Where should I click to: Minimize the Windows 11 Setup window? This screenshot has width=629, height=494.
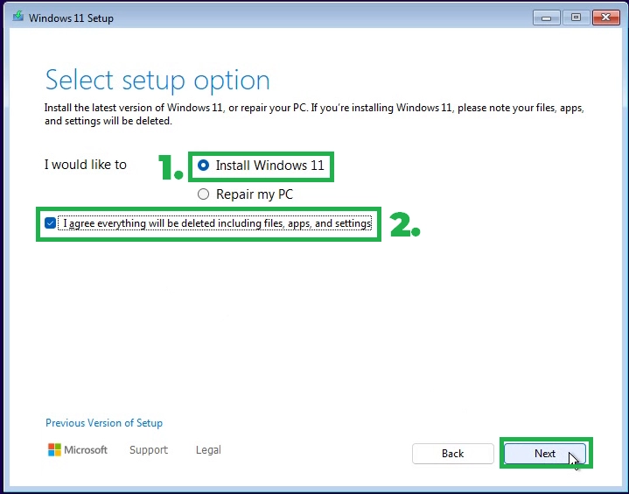coord(547,18)
